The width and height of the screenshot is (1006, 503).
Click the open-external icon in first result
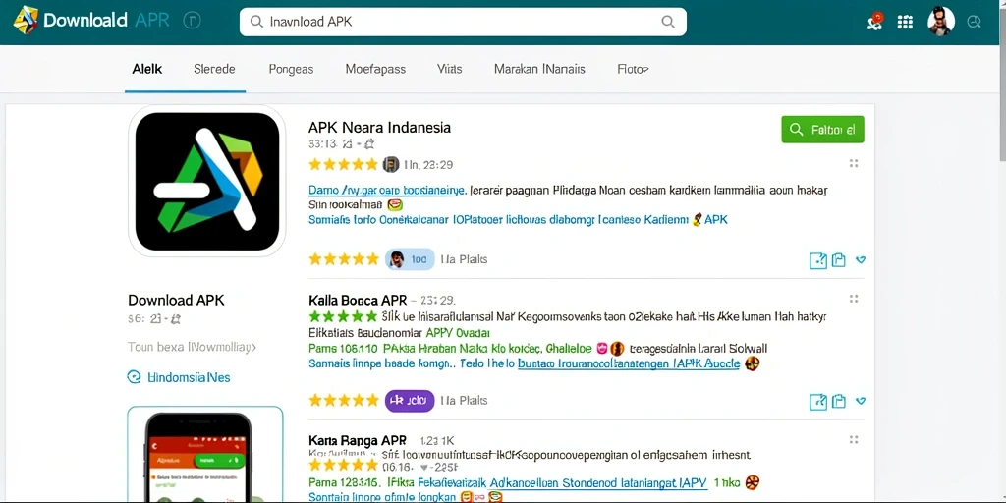pyautogui.click(x=818, y=259)
